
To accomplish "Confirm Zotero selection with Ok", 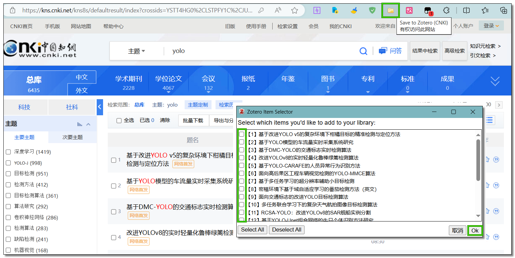I will point(475,231).
